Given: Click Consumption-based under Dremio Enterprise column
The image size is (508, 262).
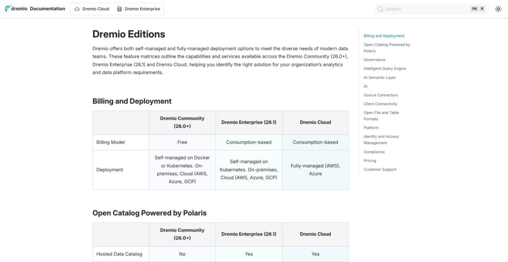Looking at the screenshot, I should [249, 142].
